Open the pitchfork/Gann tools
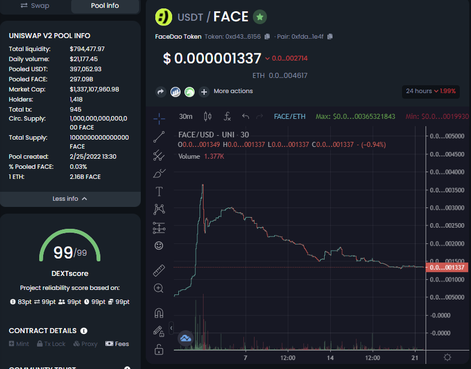Viewport: 471px width, 369px height. click(159, 155)
